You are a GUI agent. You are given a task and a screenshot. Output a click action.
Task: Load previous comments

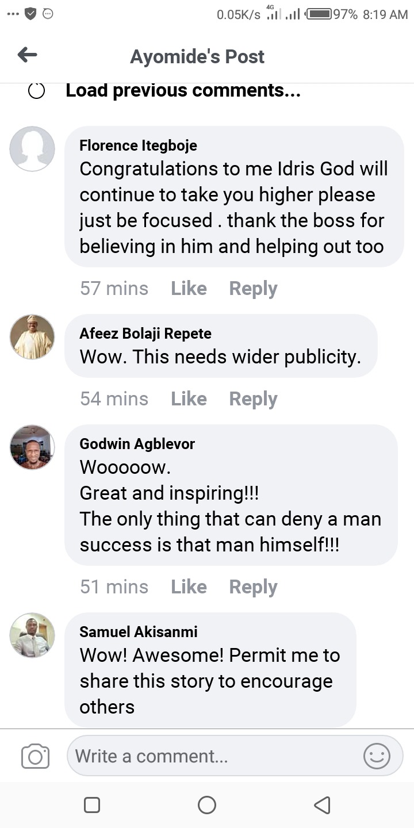pos(183,90)
